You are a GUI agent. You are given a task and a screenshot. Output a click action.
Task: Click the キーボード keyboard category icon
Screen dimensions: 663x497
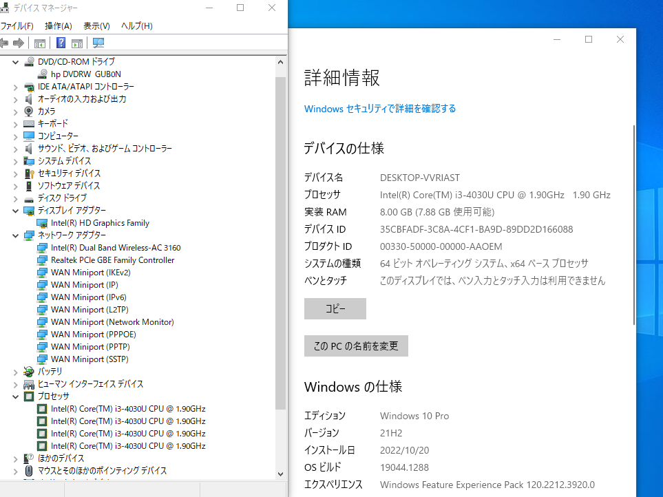click(x=29, y=123)
